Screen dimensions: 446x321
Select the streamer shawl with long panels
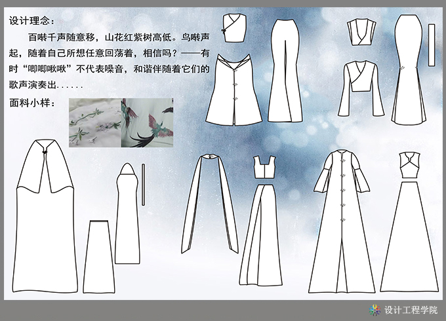pyautogui.click(x=210, y=203)
